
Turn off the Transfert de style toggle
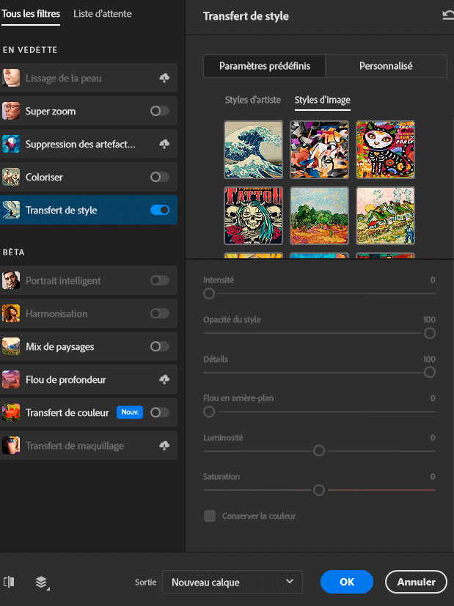pos(159,211)
